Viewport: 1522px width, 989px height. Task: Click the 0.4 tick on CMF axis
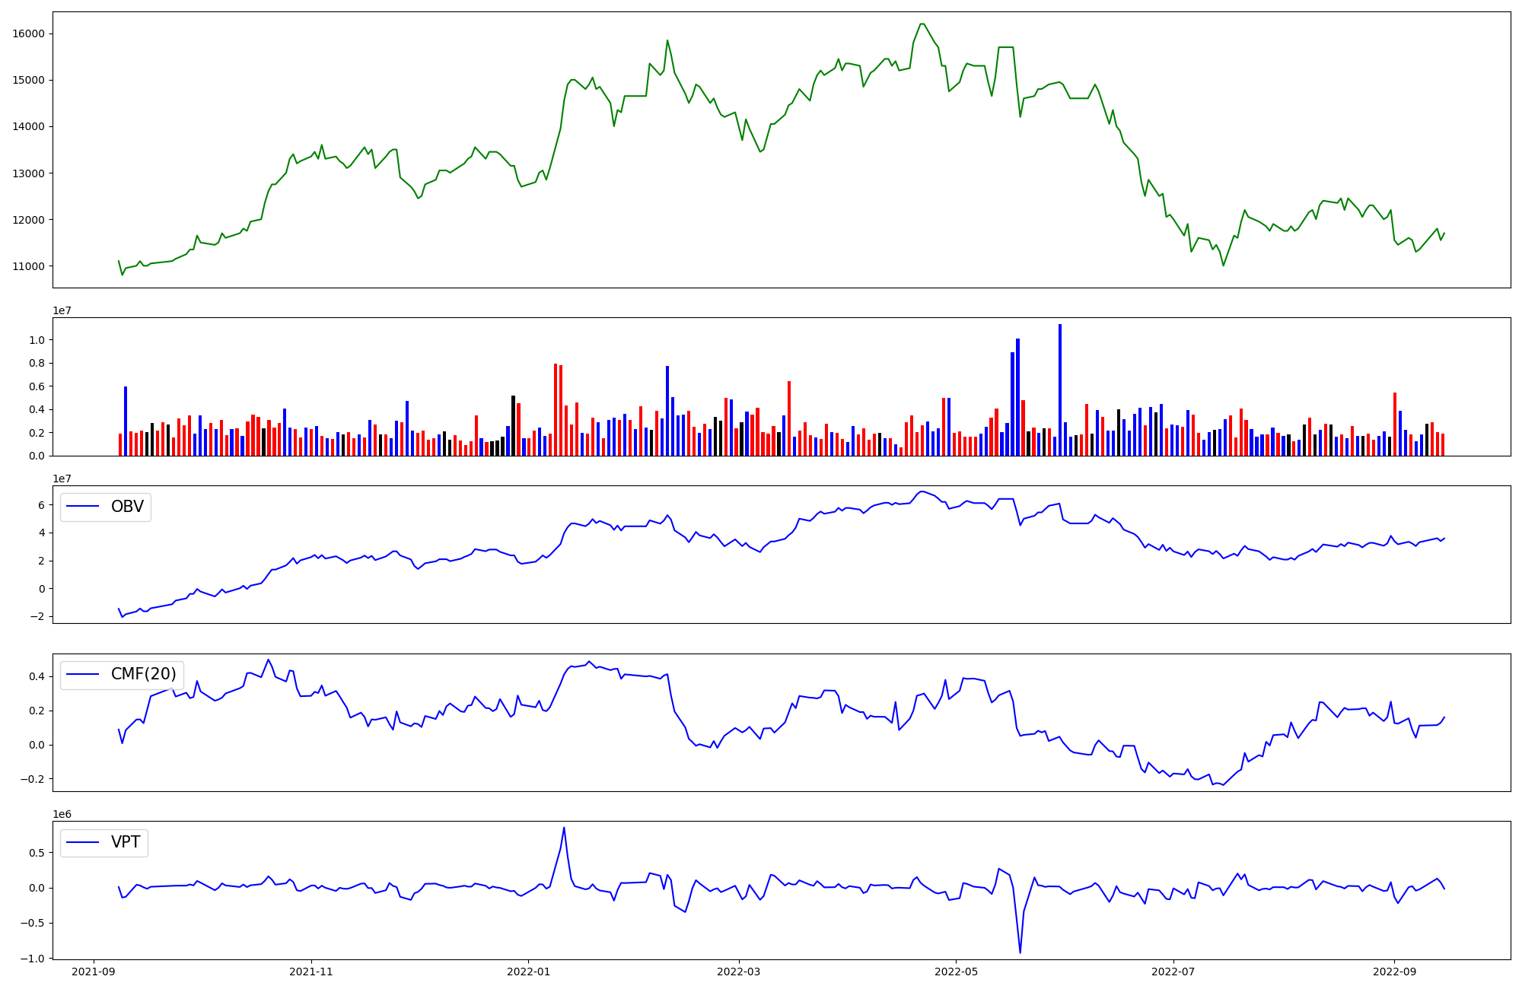pos(38,676)
